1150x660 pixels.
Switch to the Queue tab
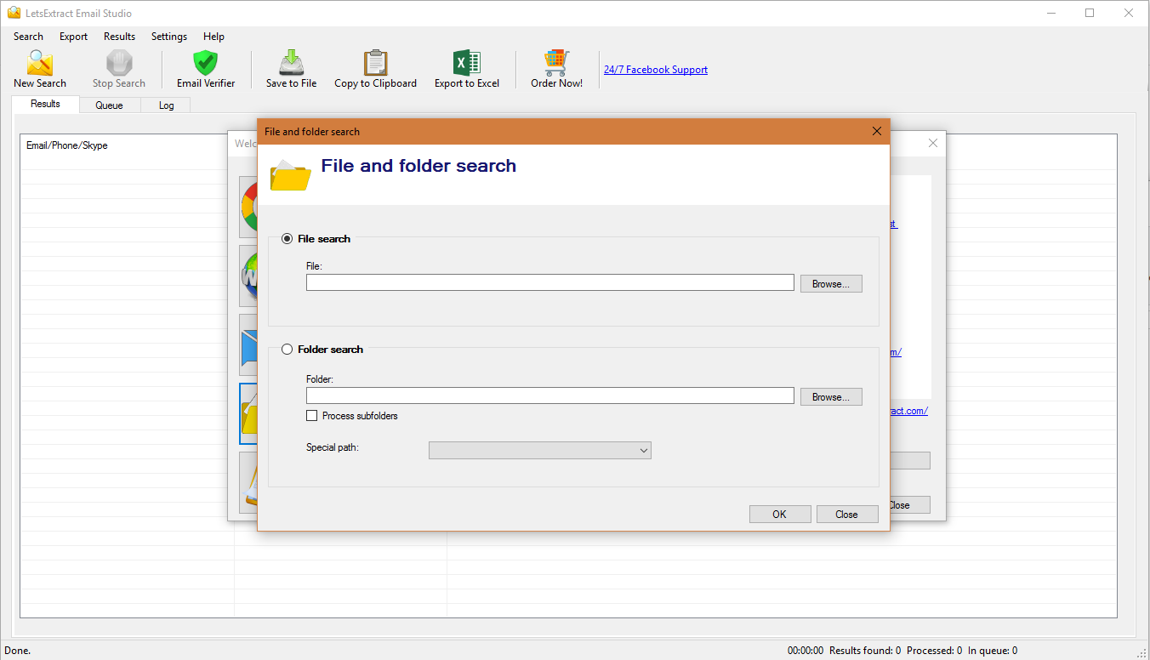pyautogui.click(x=109, y=105)
